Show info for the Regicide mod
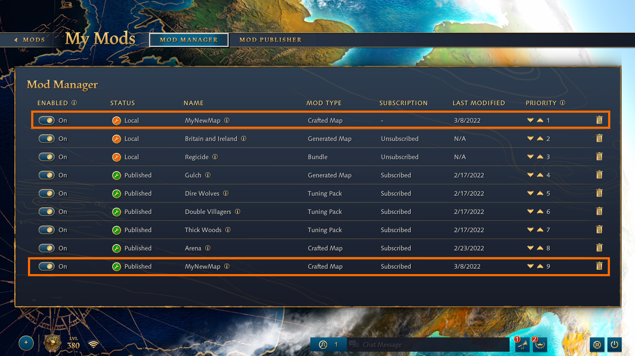The height and width of the screenshot is (356, 635). coord(215,157)
